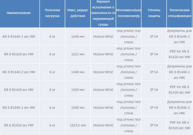
Task: Select product name KR 8 R1440-2 in Наименование column
Action: tap(19, 72)
